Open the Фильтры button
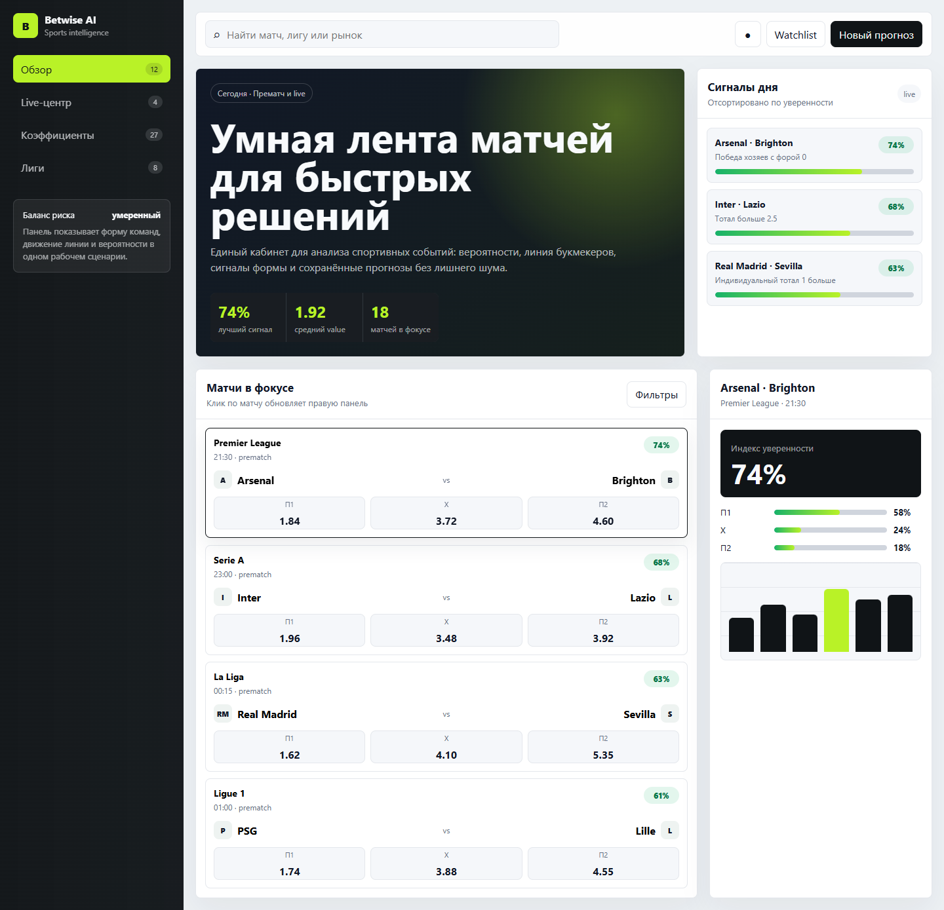The height and width of the screenshot is (910, 944). click(656, 395)
